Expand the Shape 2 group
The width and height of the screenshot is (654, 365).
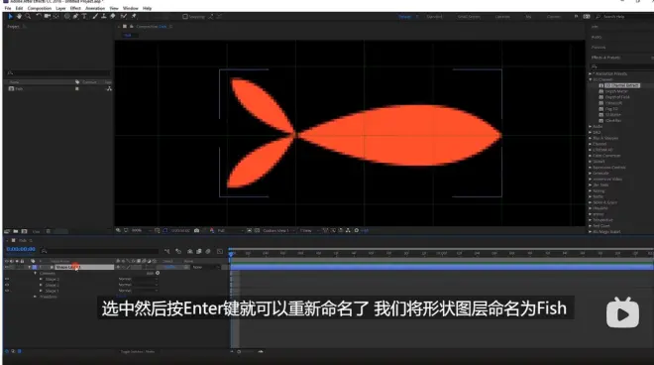[41, 285]
